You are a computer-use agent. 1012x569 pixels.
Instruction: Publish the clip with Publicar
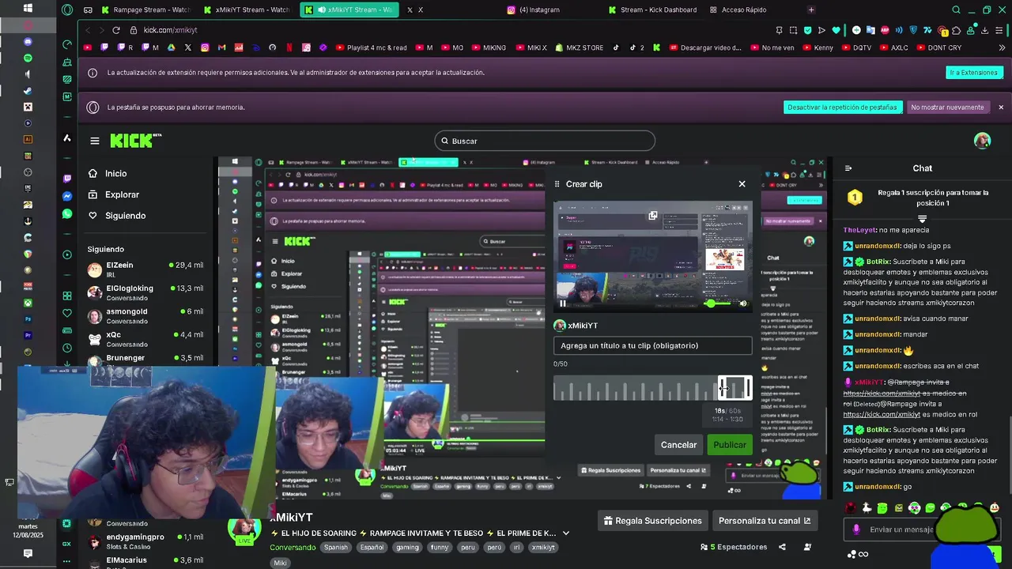(729, 445)
